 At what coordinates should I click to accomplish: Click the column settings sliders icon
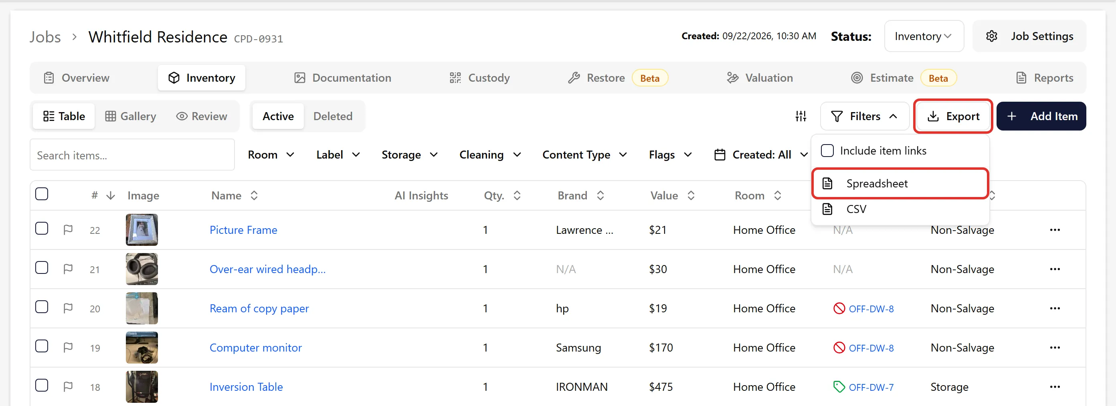coord(801,116)
